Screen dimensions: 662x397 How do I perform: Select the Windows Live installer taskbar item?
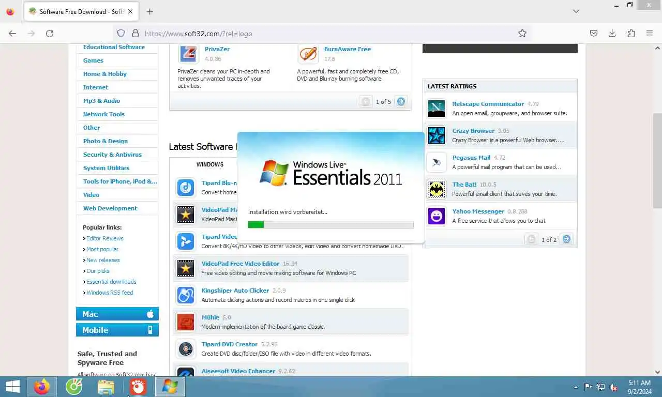point(170,387)
